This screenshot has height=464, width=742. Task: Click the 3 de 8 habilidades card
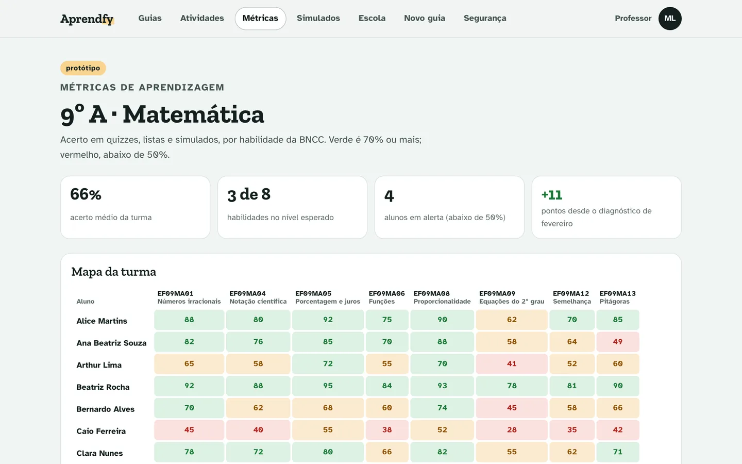pos(292,207)
